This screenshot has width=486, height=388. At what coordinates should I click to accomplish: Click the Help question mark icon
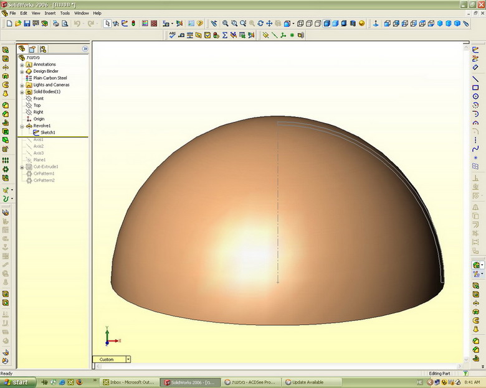(199, 24)
